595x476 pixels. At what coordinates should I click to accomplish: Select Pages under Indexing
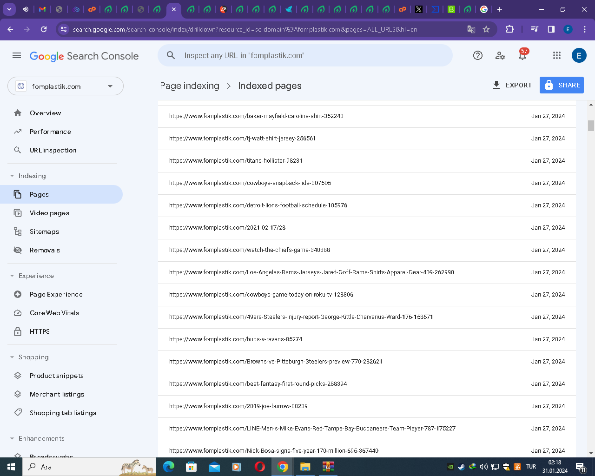click(61, 194)
